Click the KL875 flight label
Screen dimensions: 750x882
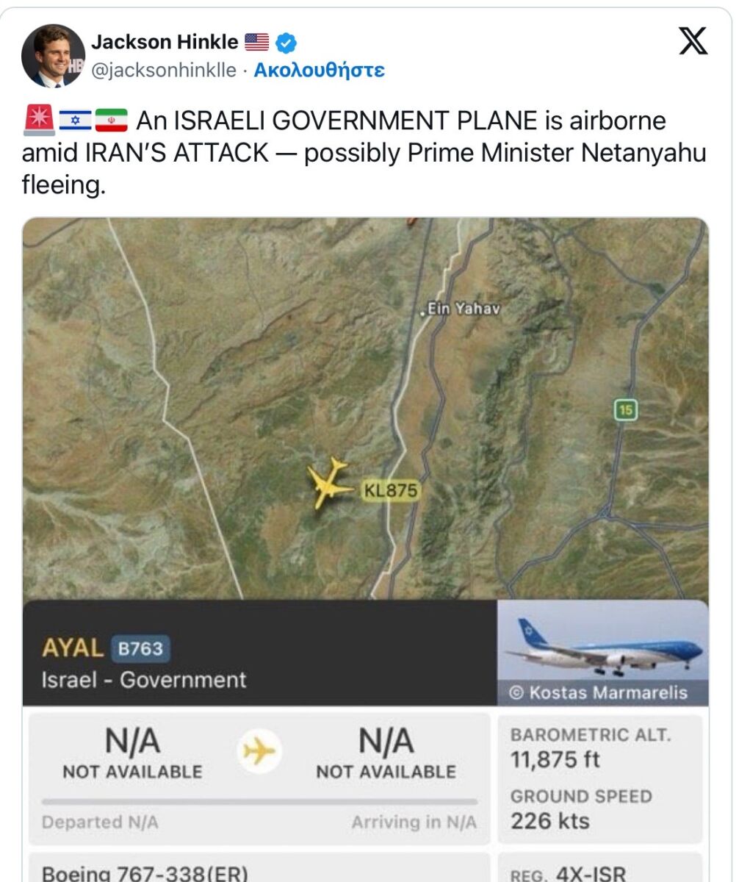pyautogui.click(x=390, y=490)
